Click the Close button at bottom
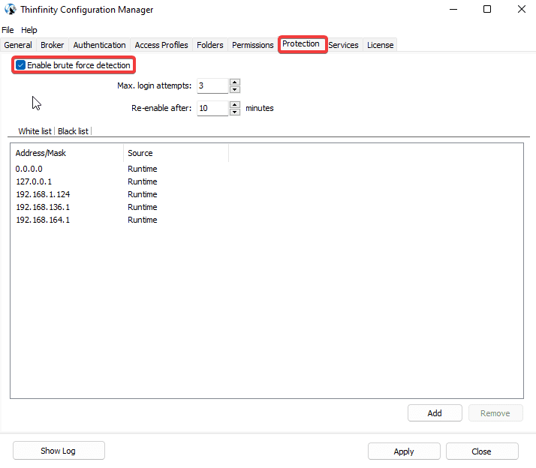 pyautogui.click(x=482, y=451)
